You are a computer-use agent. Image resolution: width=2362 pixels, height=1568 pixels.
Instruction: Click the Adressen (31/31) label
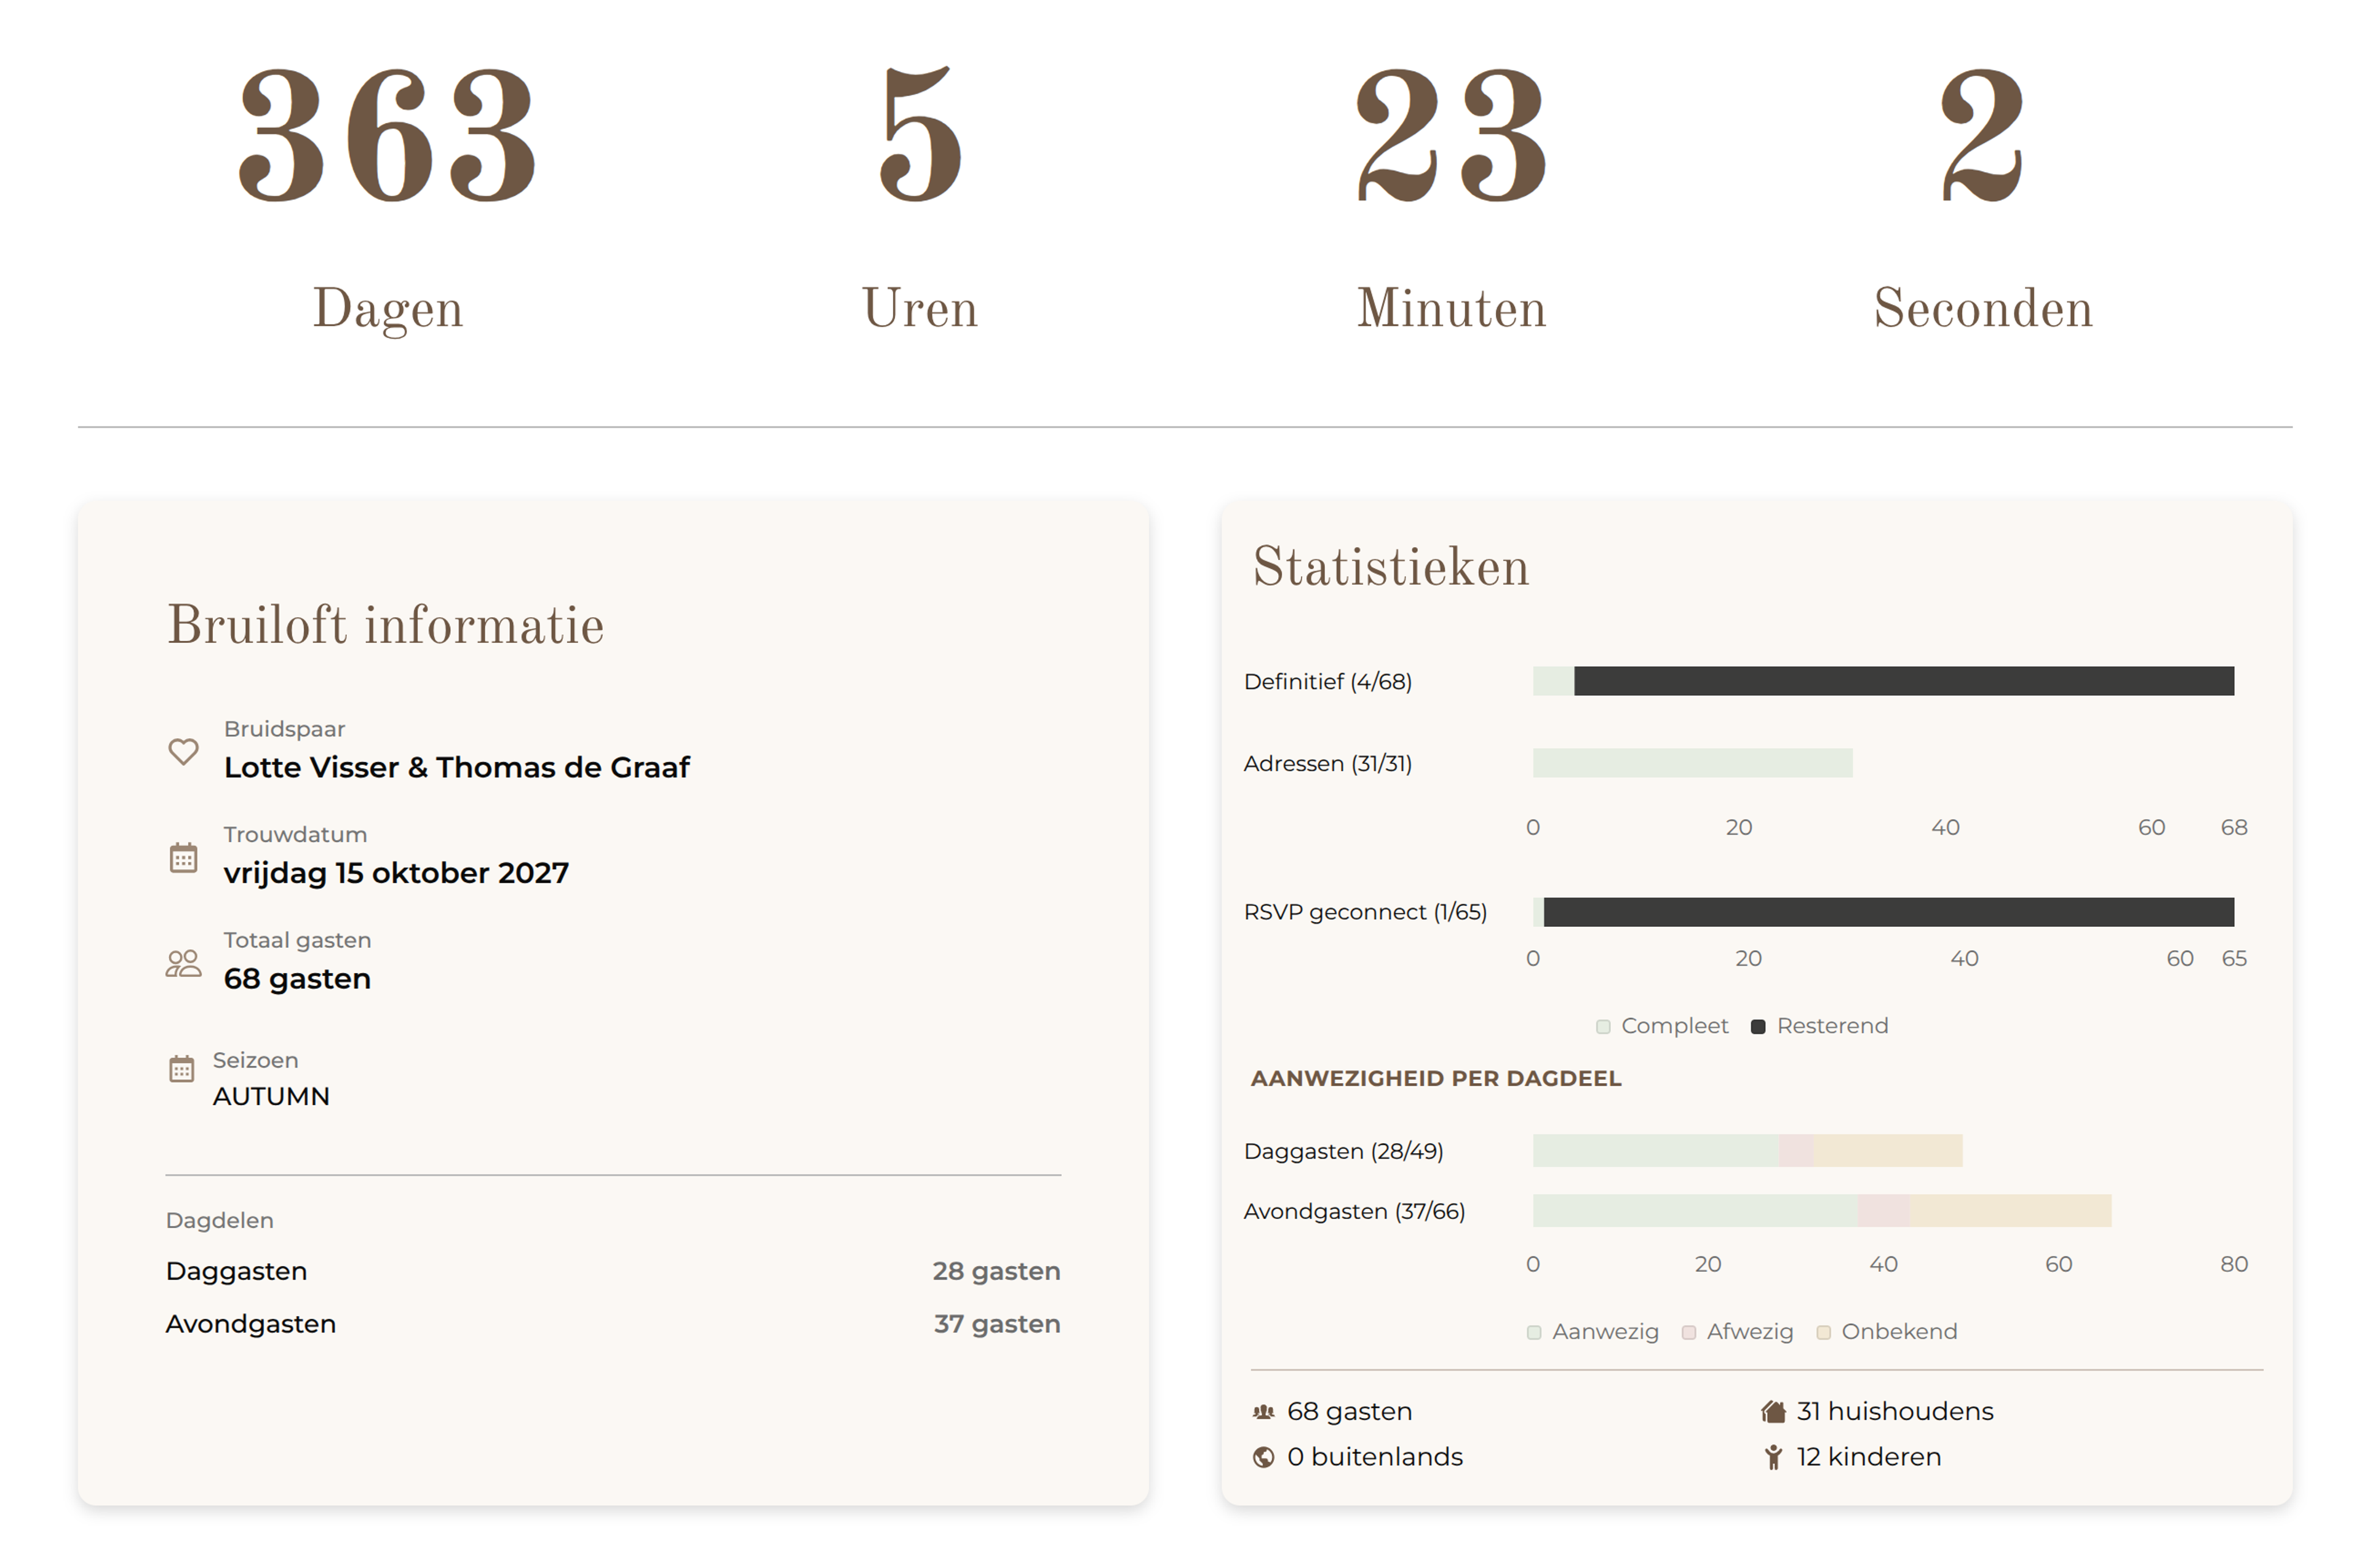coord(1327,764)
